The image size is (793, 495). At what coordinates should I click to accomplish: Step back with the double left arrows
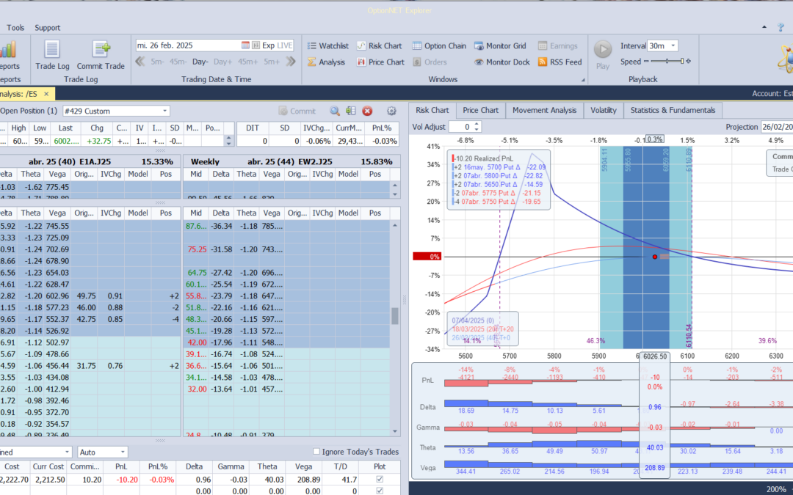[x=140, y=62]
